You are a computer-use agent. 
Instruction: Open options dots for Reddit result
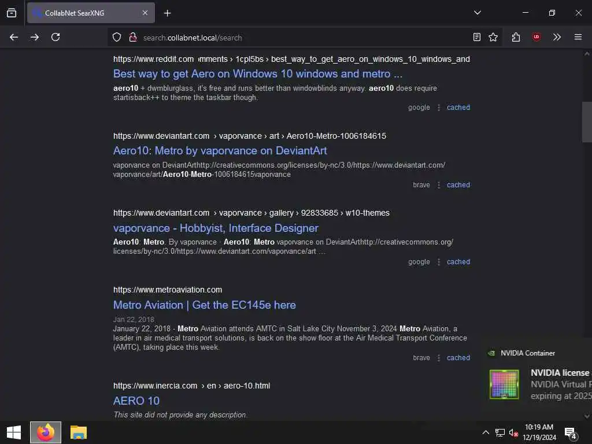438,108
